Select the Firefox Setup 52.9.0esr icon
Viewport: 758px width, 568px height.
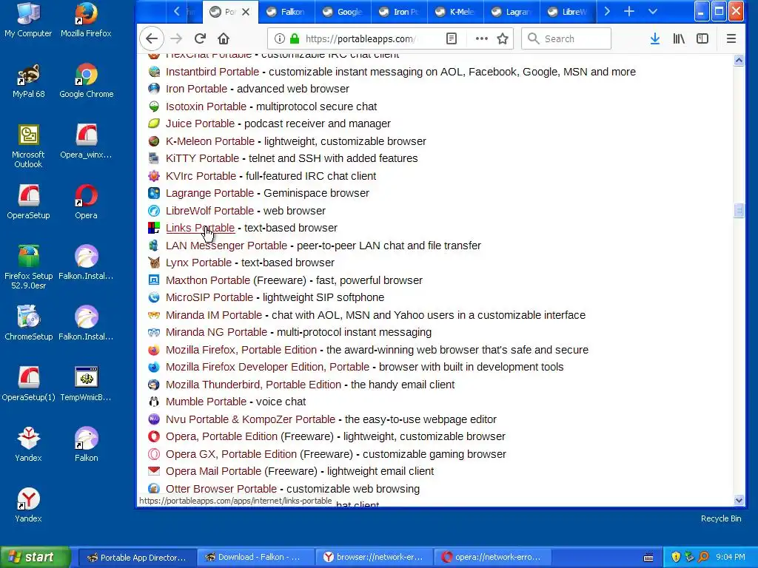pyautogui.click(x=28, y=266)
